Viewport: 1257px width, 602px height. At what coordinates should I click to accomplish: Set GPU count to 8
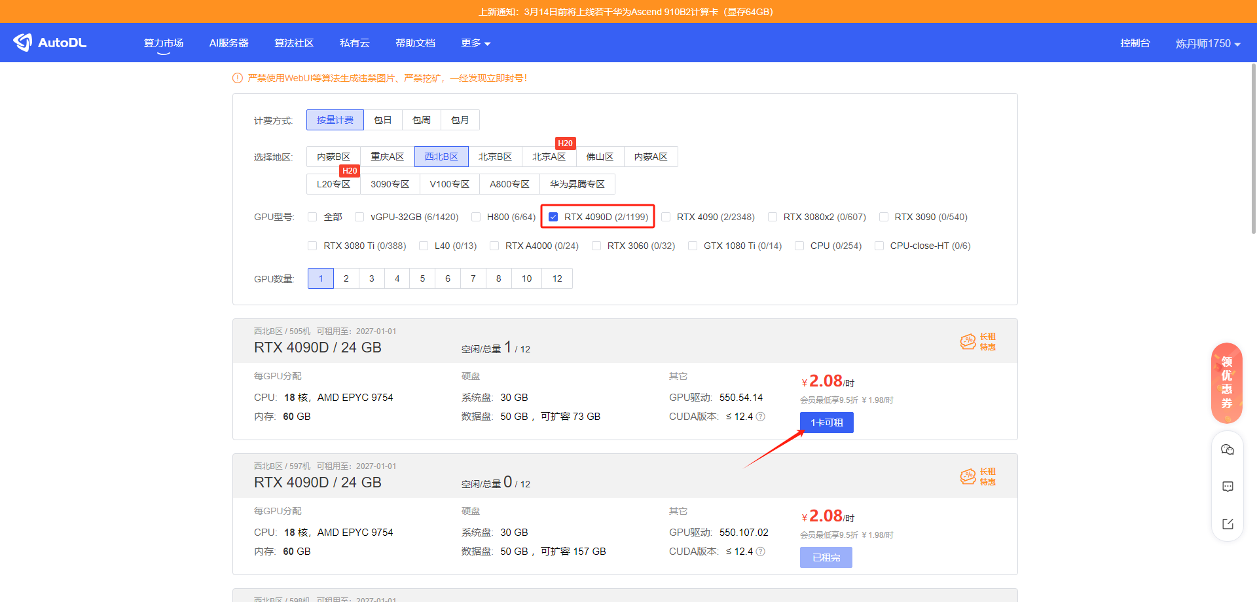tap(499, 278)
